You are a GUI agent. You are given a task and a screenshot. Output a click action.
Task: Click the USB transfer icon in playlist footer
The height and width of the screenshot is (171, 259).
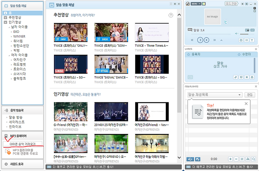[190, 159]
